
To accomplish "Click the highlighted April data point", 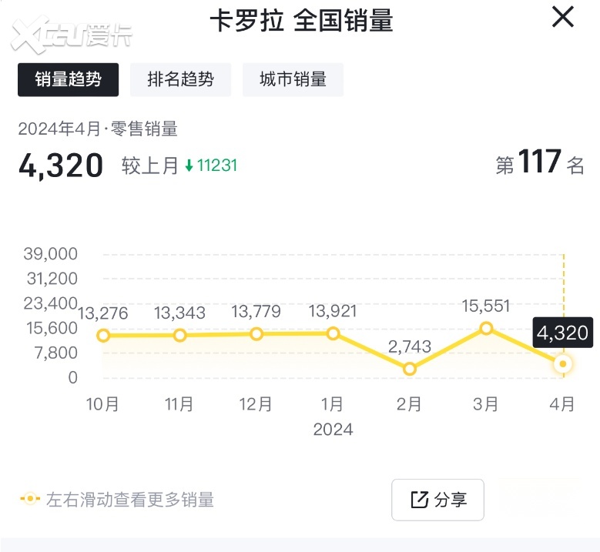I will [563, 364].
